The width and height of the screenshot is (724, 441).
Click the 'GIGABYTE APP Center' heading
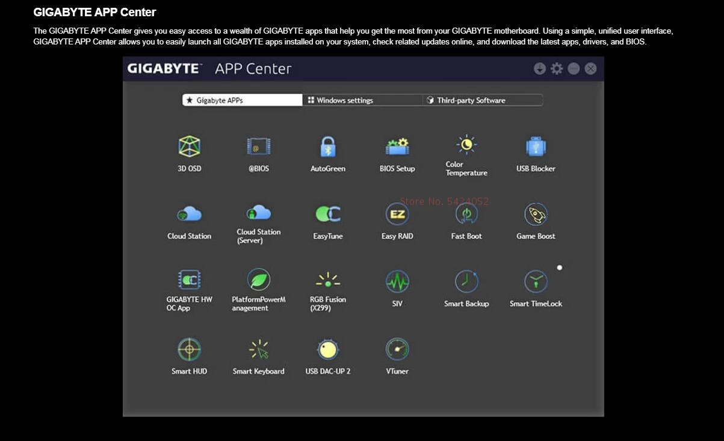[94, 12]
